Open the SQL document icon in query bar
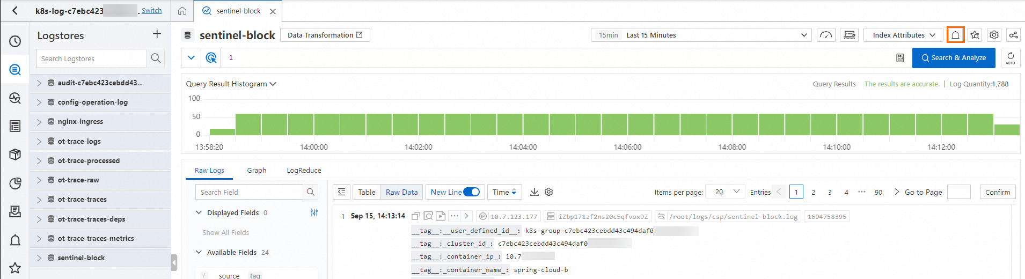The image size is (1025, 279). click(900, 58)
